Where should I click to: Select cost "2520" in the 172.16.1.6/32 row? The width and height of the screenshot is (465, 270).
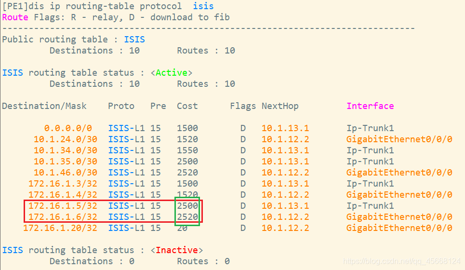click(187, 217)
